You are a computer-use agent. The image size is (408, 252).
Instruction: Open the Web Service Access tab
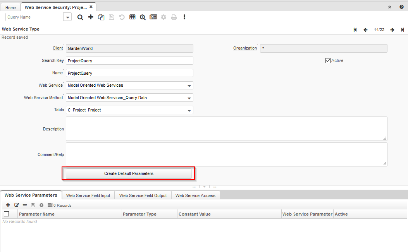click(195, 195)
